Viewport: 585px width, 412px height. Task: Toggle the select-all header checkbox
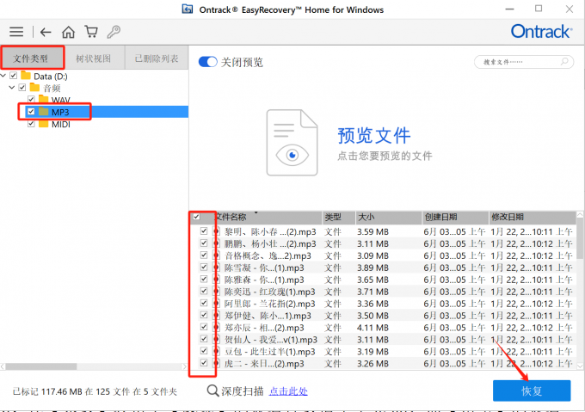coord(197,217)
